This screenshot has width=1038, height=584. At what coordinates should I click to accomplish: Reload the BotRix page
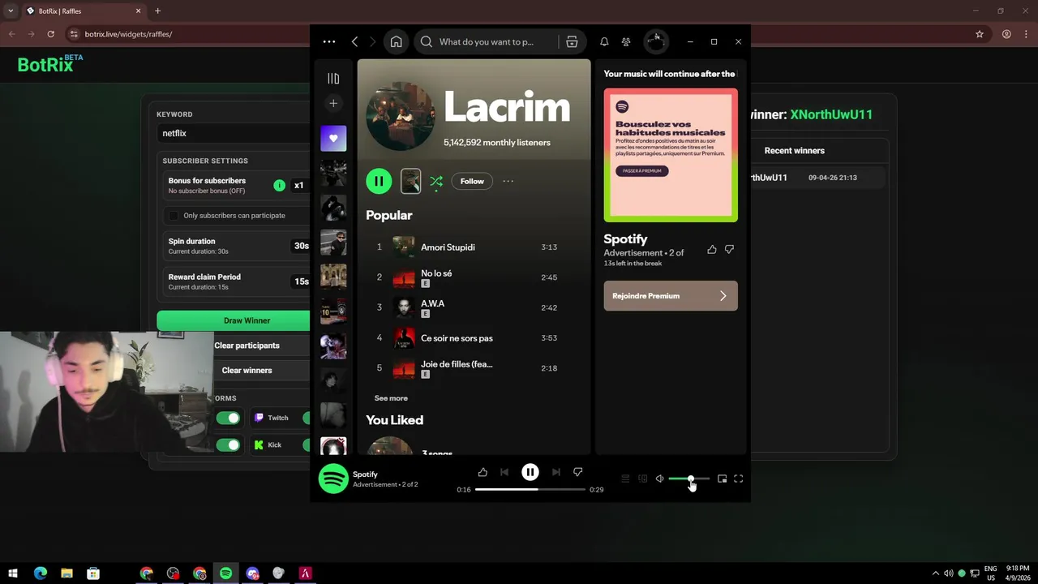coord(50,34)
